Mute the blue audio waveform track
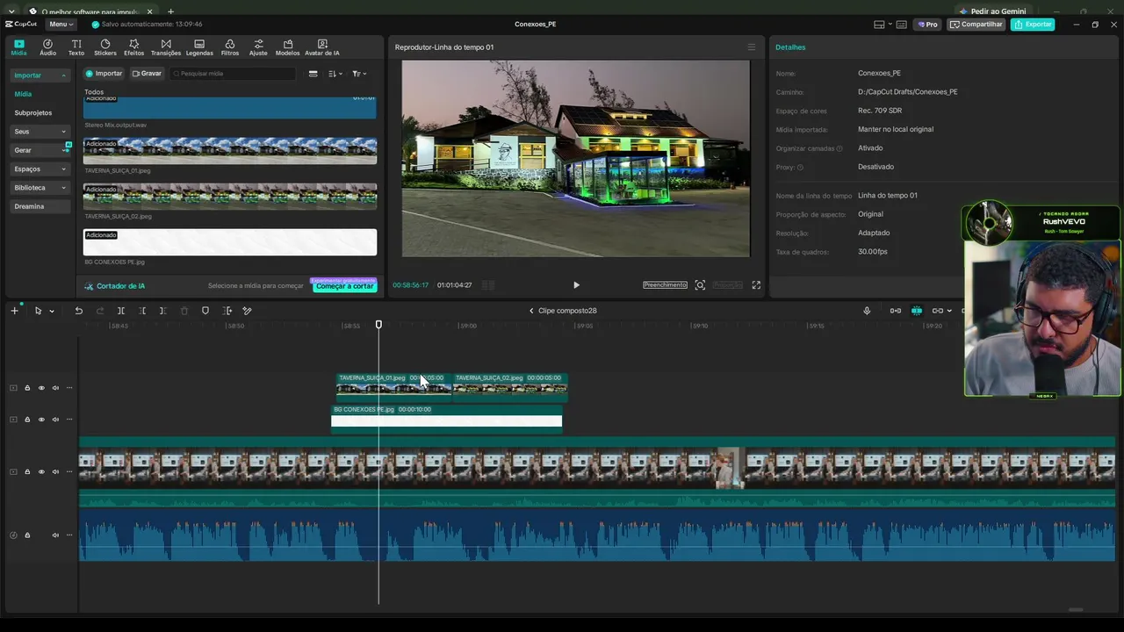Screen dimensions: 1124x632 [x=55, y=535]
